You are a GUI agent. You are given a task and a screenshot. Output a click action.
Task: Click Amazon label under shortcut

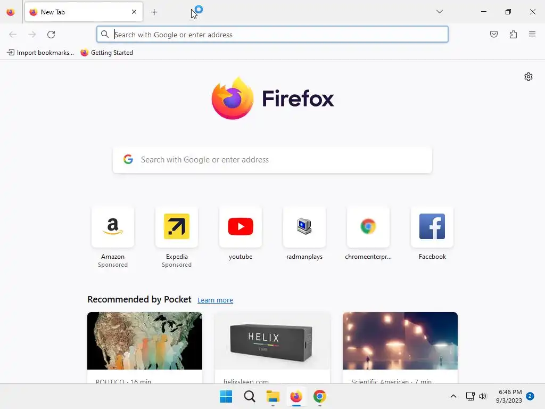[x=113, y=257]
